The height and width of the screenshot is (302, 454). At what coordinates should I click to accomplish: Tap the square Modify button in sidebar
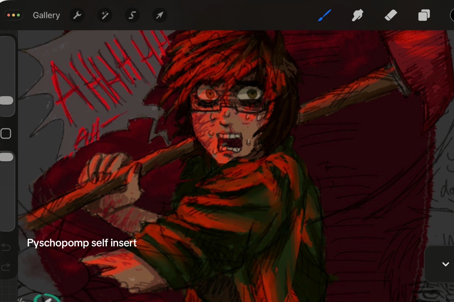tap(6, 134)
